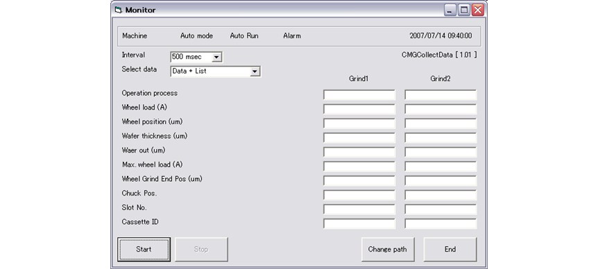The image size is (598, 269).
Task: Click the Waer out (um) label
Action: 144,150
